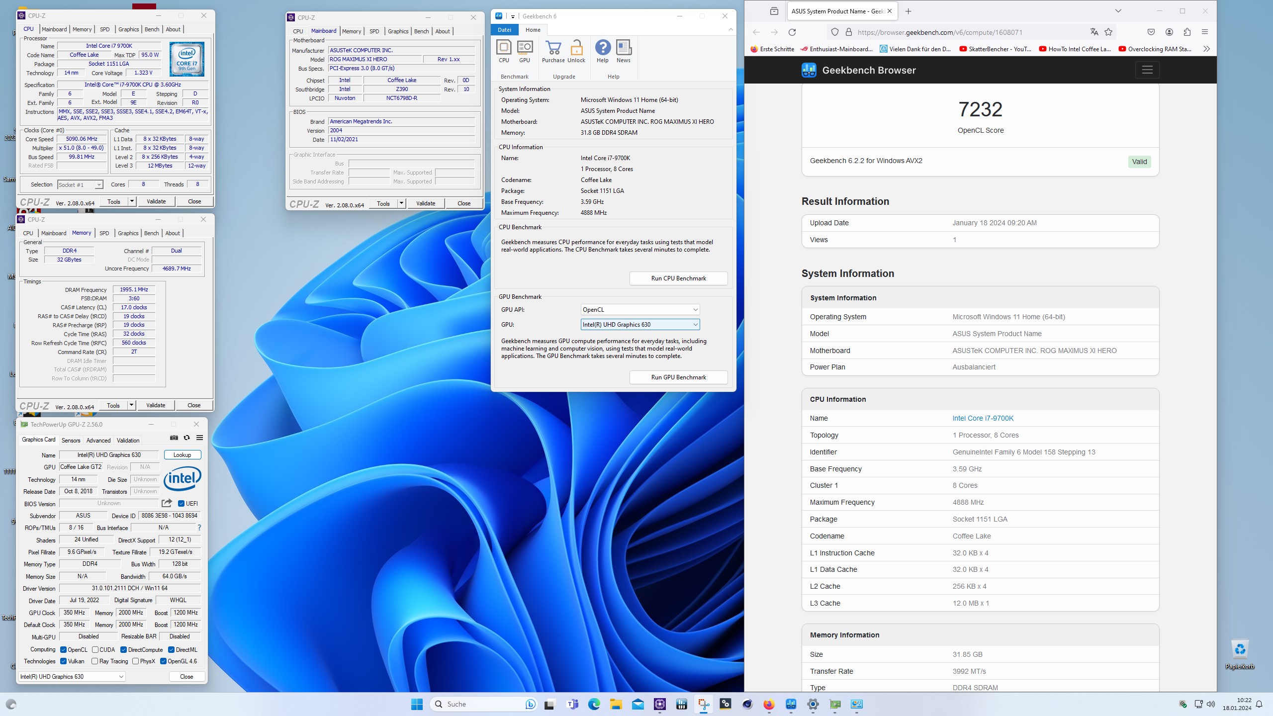Toggle the PhysX checkbox in GPU-Z

click(135, 661)
